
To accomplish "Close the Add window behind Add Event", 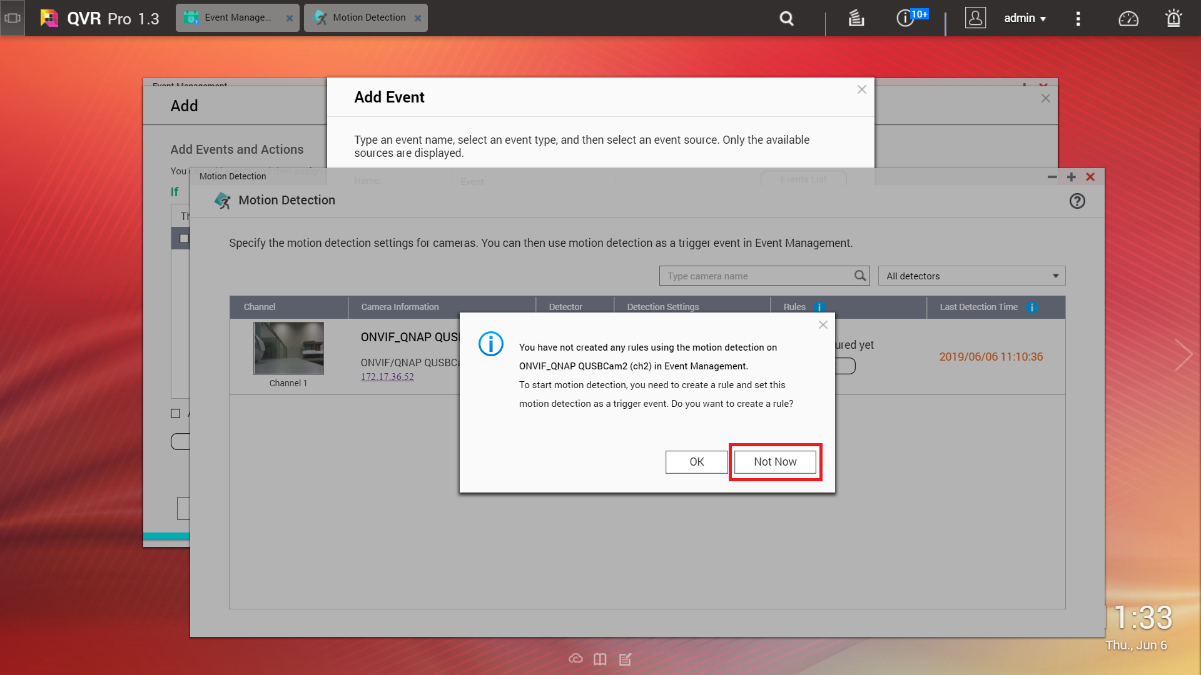I will coord(1045,98).
